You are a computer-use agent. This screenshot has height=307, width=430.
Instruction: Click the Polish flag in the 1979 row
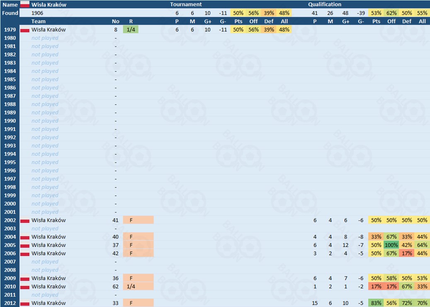[x=25, y=30]
